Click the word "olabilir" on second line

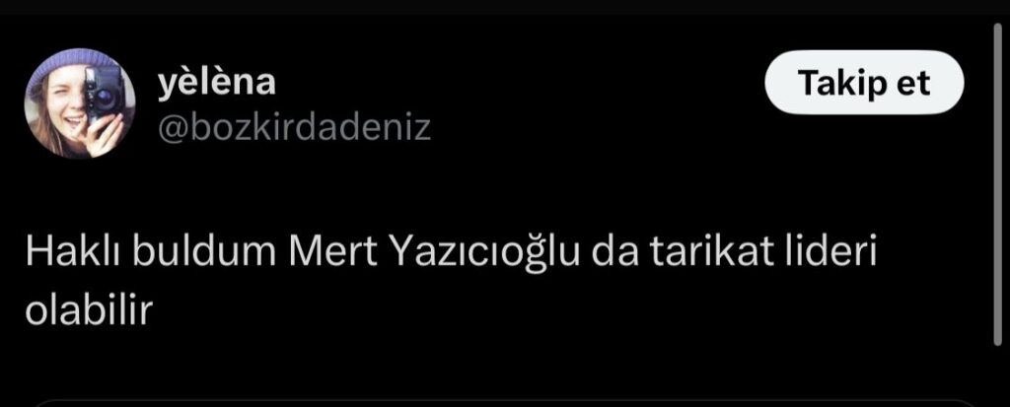coord(89,311)
